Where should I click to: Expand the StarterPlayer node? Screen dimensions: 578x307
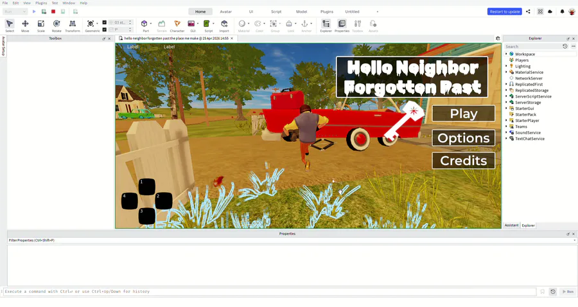[x=506, y=121]
